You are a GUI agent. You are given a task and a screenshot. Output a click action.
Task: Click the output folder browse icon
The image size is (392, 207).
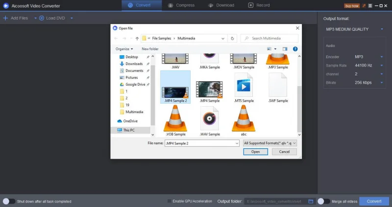(x=311, y=201)
